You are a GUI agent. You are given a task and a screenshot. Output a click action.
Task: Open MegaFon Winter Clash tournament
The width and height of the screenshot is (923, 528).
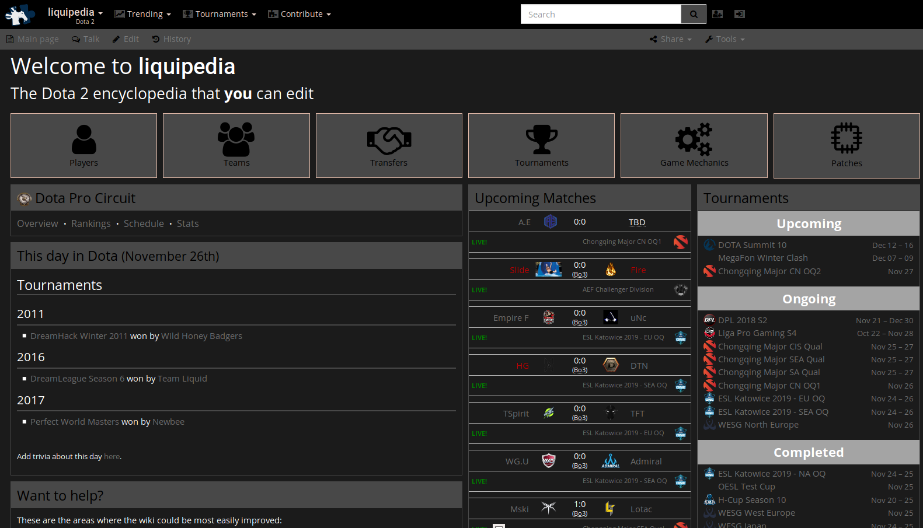[x=762, y=258]
